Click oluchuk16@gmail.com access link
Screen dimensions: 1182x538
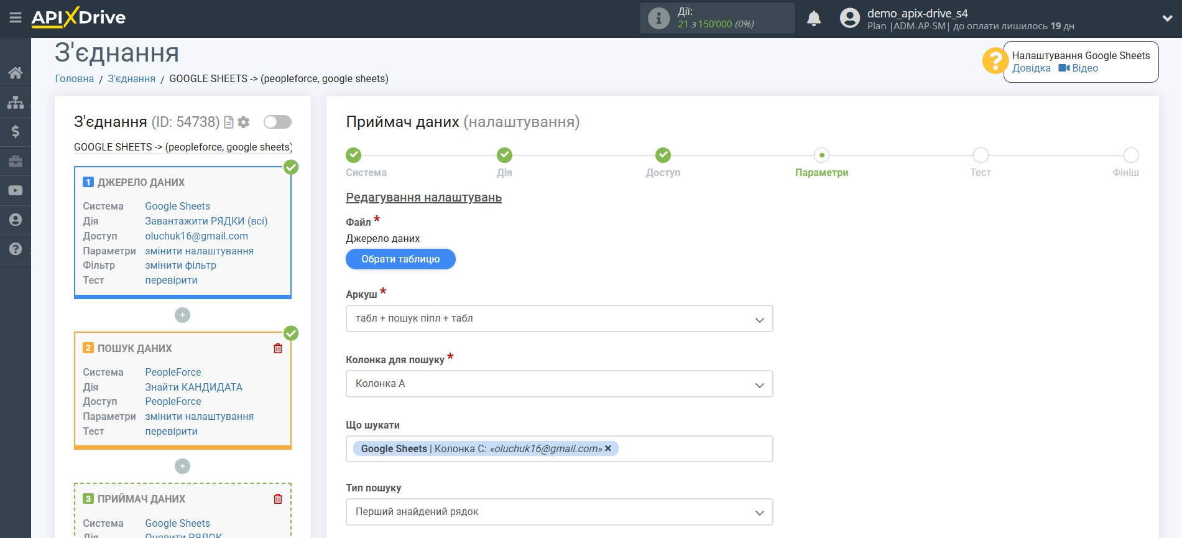(x=196, y=236)
